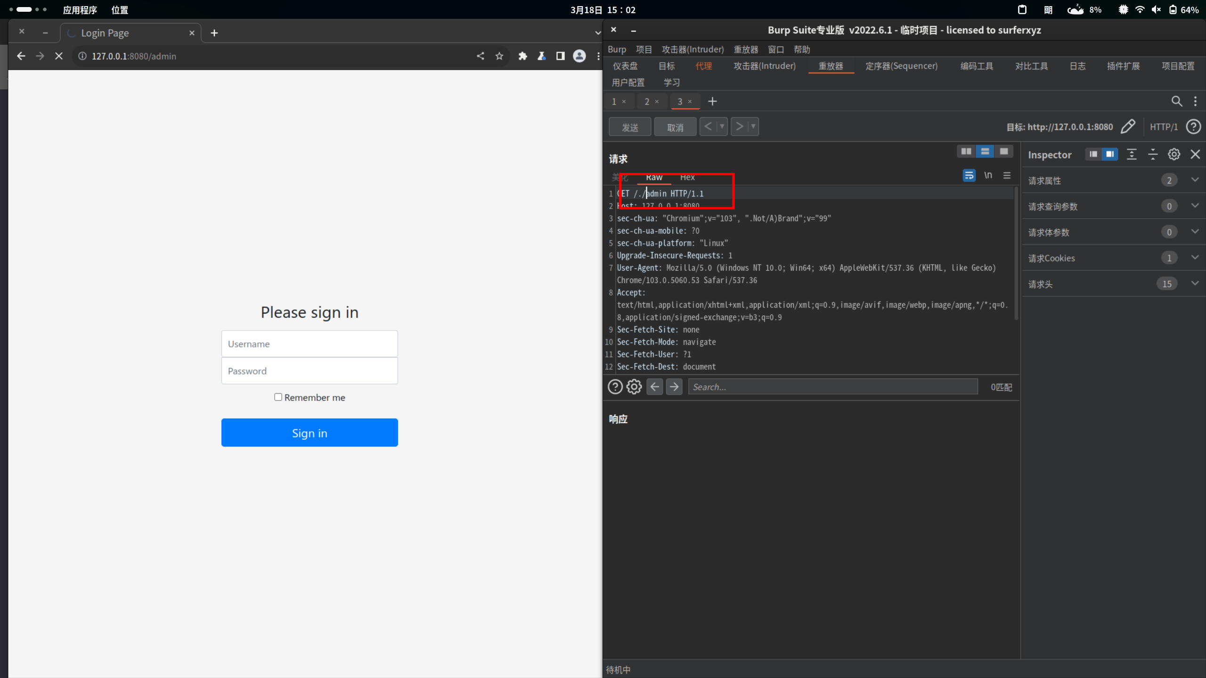Expand all Inspector sections icon
The width and height of the screenshot is (1206, 678).
[x=1132, y=154]
